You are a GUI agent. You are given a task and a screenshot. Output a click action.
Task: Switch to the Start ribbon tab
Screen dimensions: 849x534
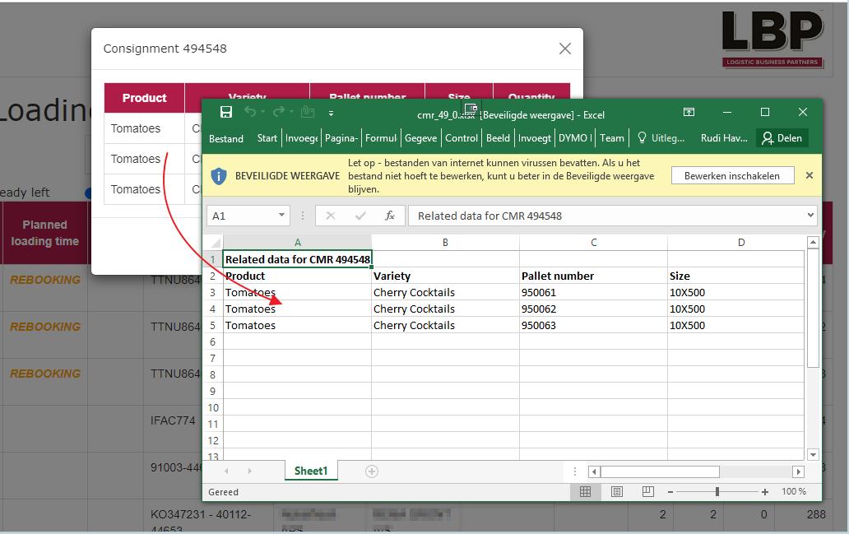pos(267,138)
